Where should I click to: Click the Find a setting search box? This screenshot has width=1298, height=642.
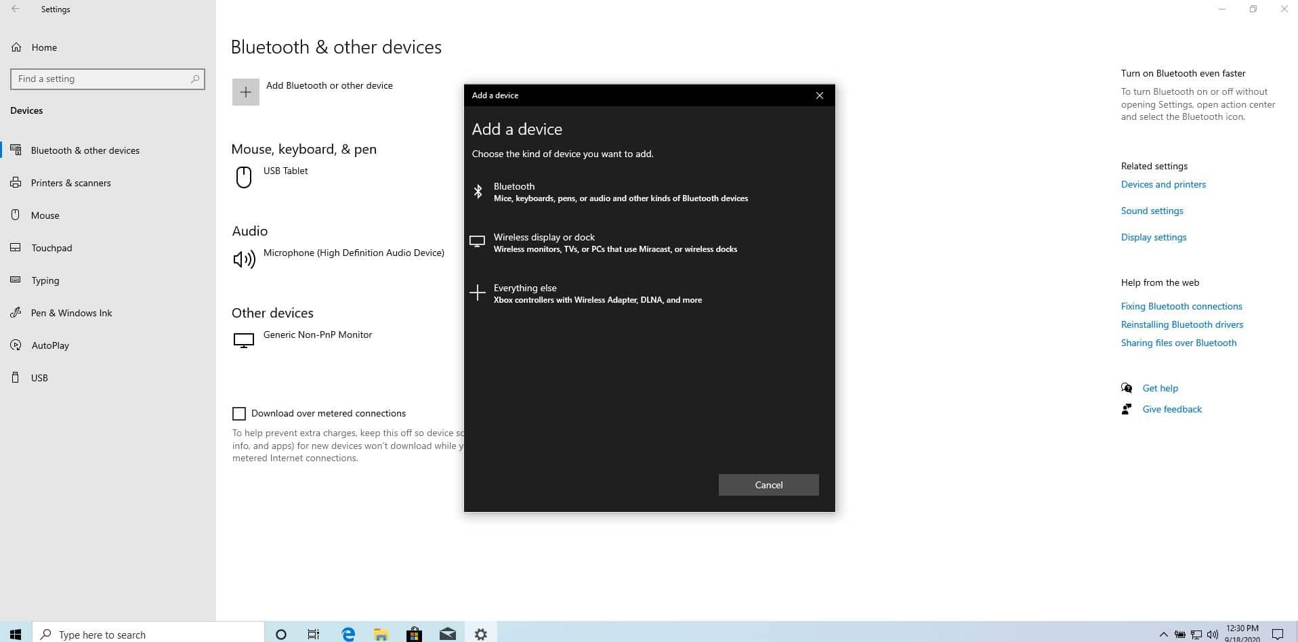point(107,79)
